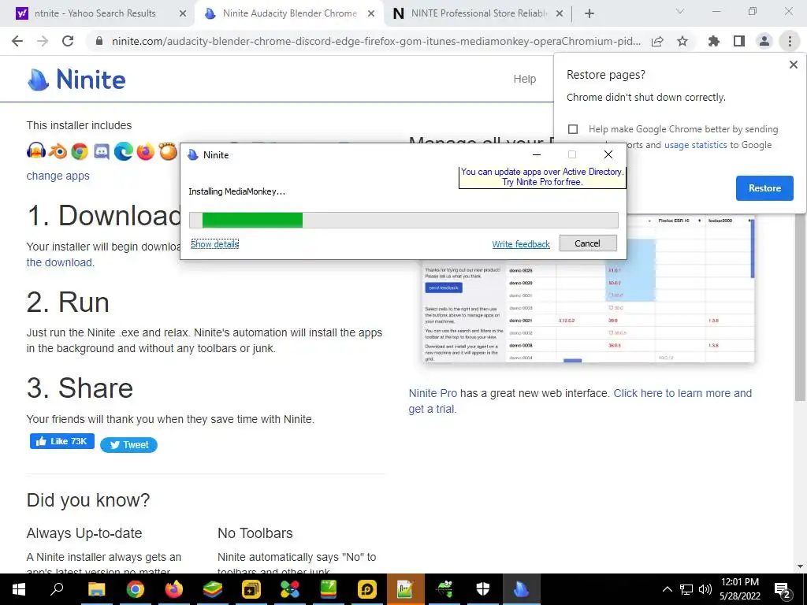Image resolution: width=807 pixels, height=605 pixels.
Task: Open network status in system tray
Action: 686,589
